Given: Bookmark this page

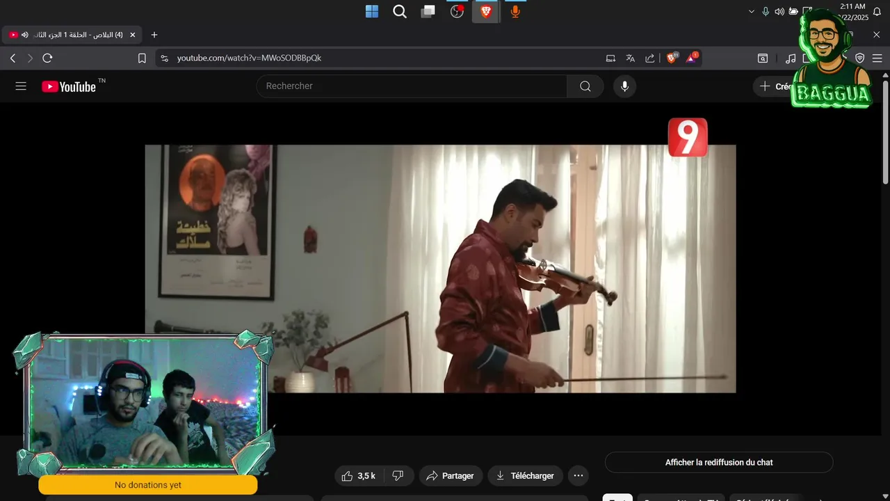Looking at the screenshot, I should point(142,58).
